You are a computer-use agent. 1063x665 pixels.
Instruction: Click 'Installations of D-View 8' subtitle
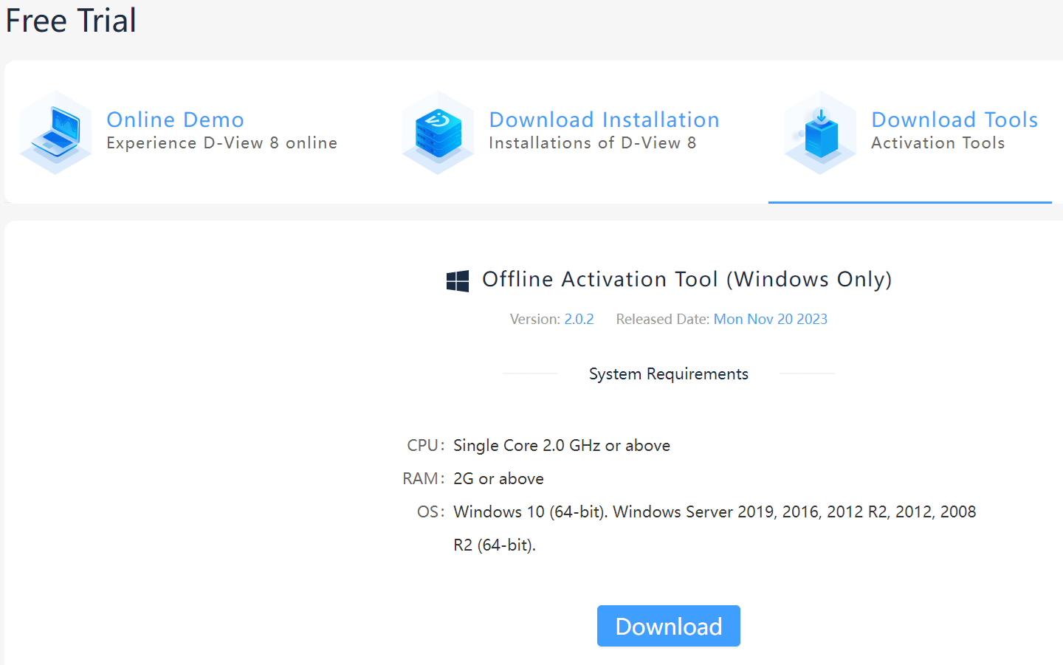click(593, 143)
